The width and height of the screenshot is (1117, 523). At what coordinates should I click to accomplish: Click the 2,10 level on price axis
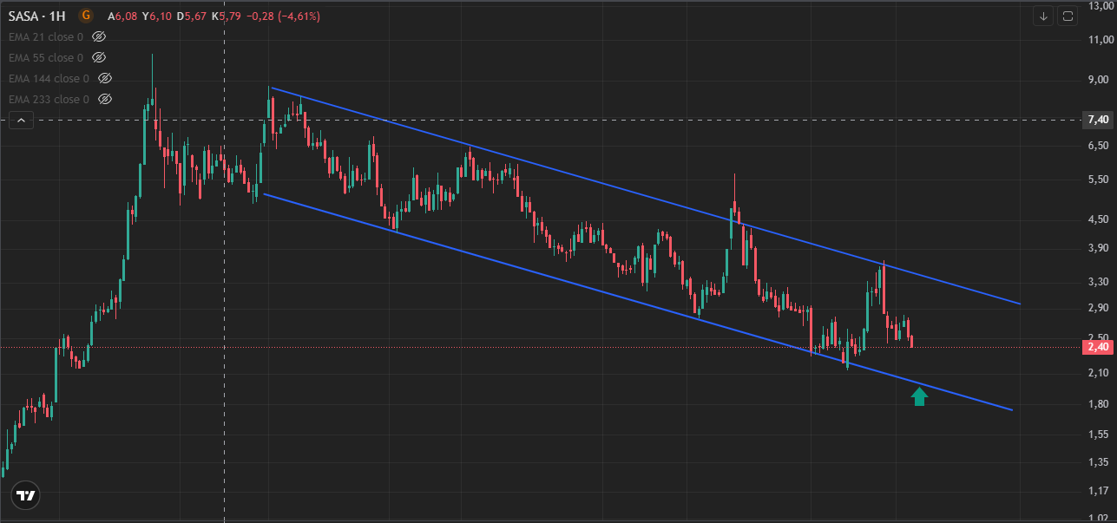pos(1100,373)
